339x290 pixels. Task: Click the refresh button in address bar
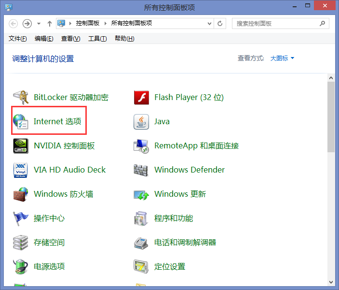[220, 23]
